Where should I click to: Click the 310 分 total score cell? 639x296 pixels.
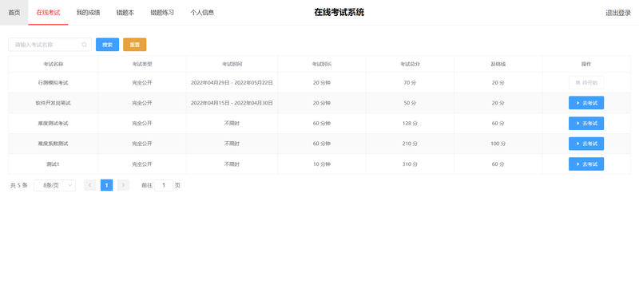410,164
